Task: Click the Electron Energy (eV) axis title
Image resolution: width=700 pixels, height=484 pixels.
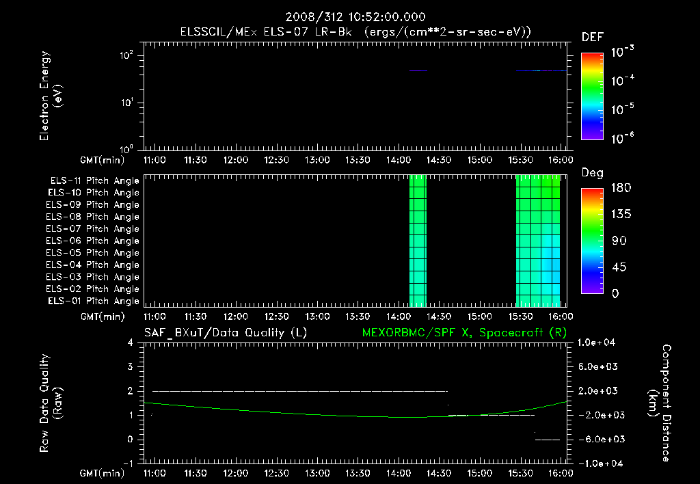Action: click(x=51, y=96)
